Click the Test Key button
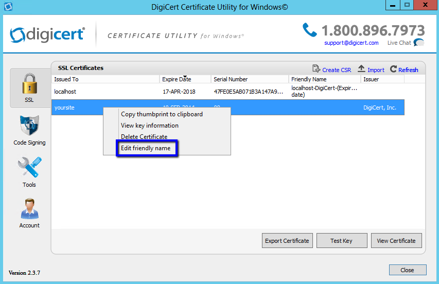Screen dimensions: 439x284 [x=342, y=241]
